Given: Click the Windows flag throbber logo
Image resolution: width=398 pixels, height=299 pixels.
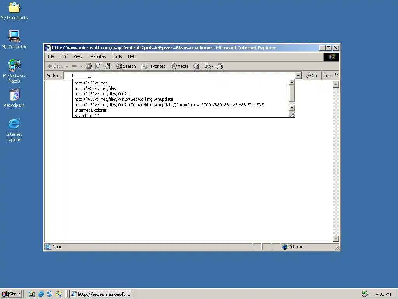Looking at the screenshot, I should pyautogui.click(x=332, y=57).
